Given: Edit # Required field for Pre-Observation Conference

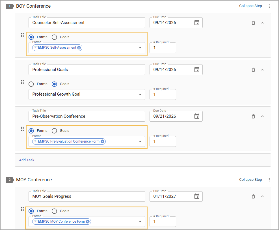Looking at the screenshot, I should tap(163, 141).
